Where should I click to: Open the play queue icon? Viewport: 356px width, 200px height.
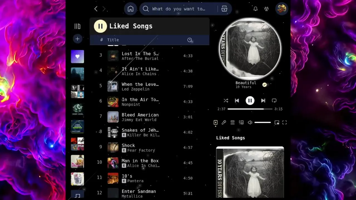[233, 122]
